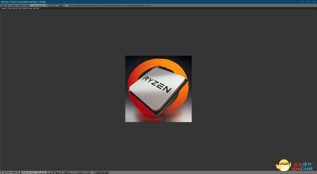
Task: Click the Blender logo icon in header
Action: tap(67, 5)
